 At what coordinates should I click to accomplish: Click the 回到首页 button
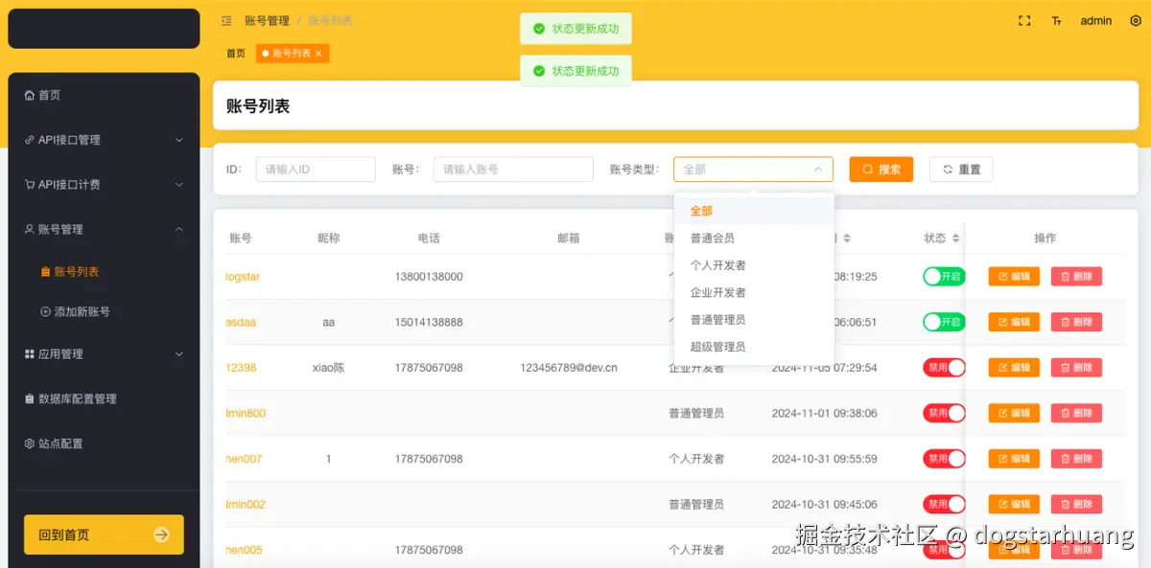tap(104, 534)
